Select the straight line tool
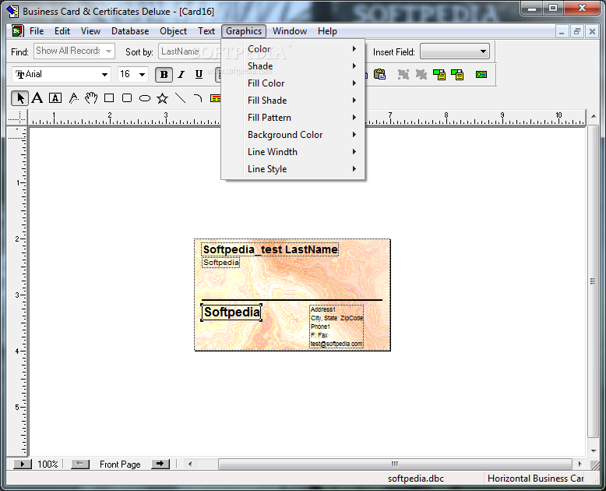The image size is (606, 491). point(180,98)
